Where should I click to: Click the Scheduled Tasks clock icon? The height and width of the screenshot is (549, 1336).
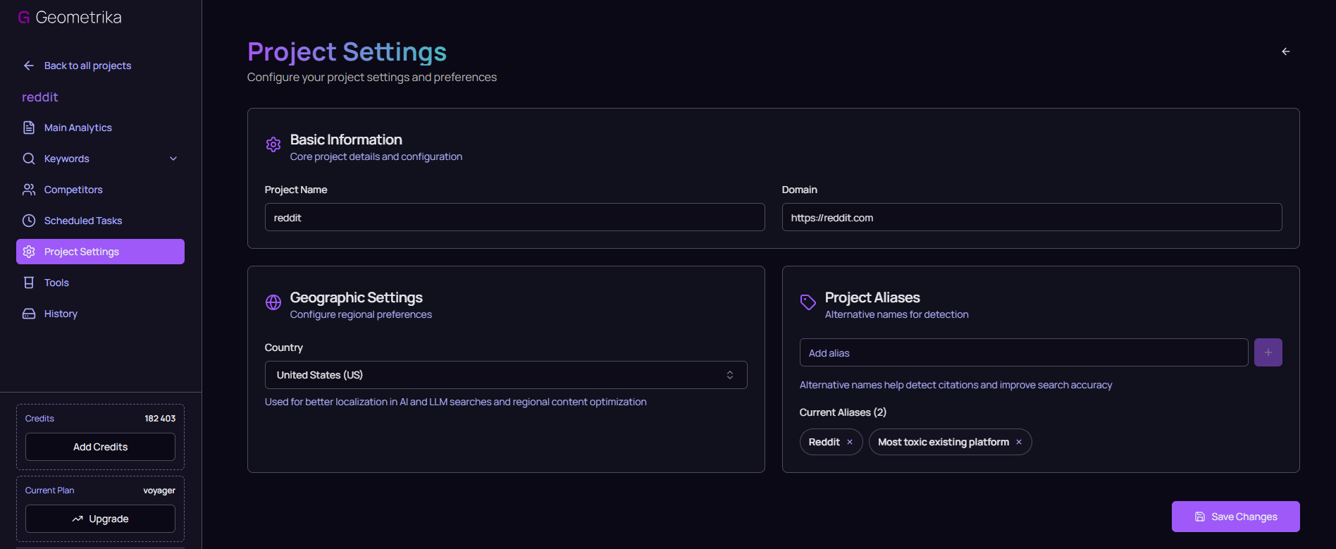point(29,221)
